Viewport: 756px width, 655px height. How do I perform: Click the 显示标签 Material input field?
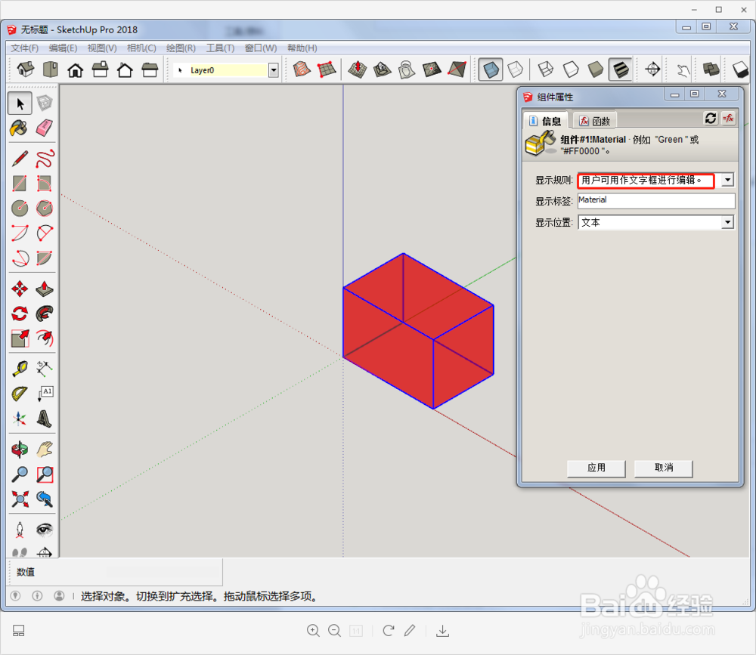pyautogui.click(x=656, y=200)
